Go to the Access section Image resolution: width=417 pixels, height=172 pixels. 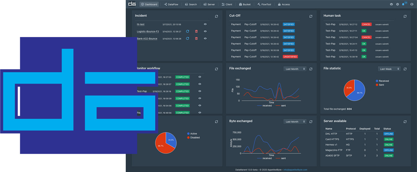[284, 4]
